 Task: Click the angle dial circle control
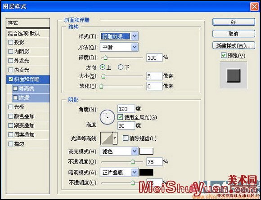[x=108, y=117]
